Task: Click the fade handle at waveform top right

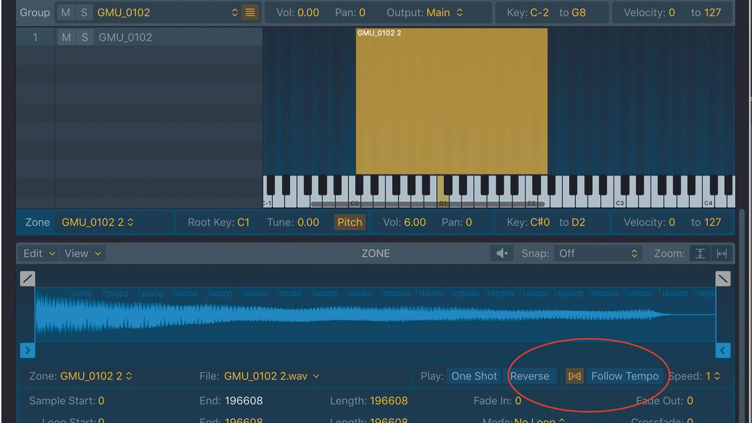Action: pos(723,278)
